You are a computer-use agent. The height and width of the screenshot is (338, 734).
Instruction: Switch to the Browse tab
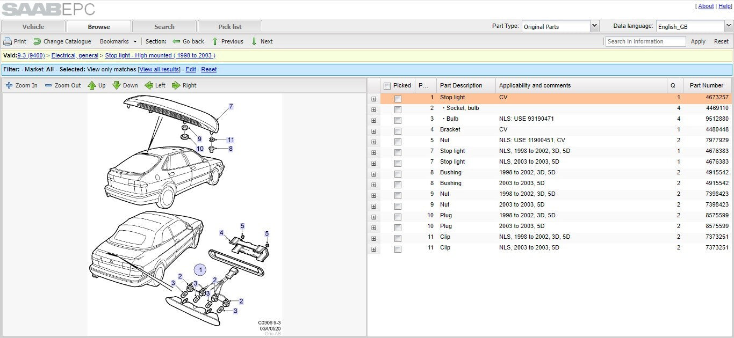click(99, 26)
